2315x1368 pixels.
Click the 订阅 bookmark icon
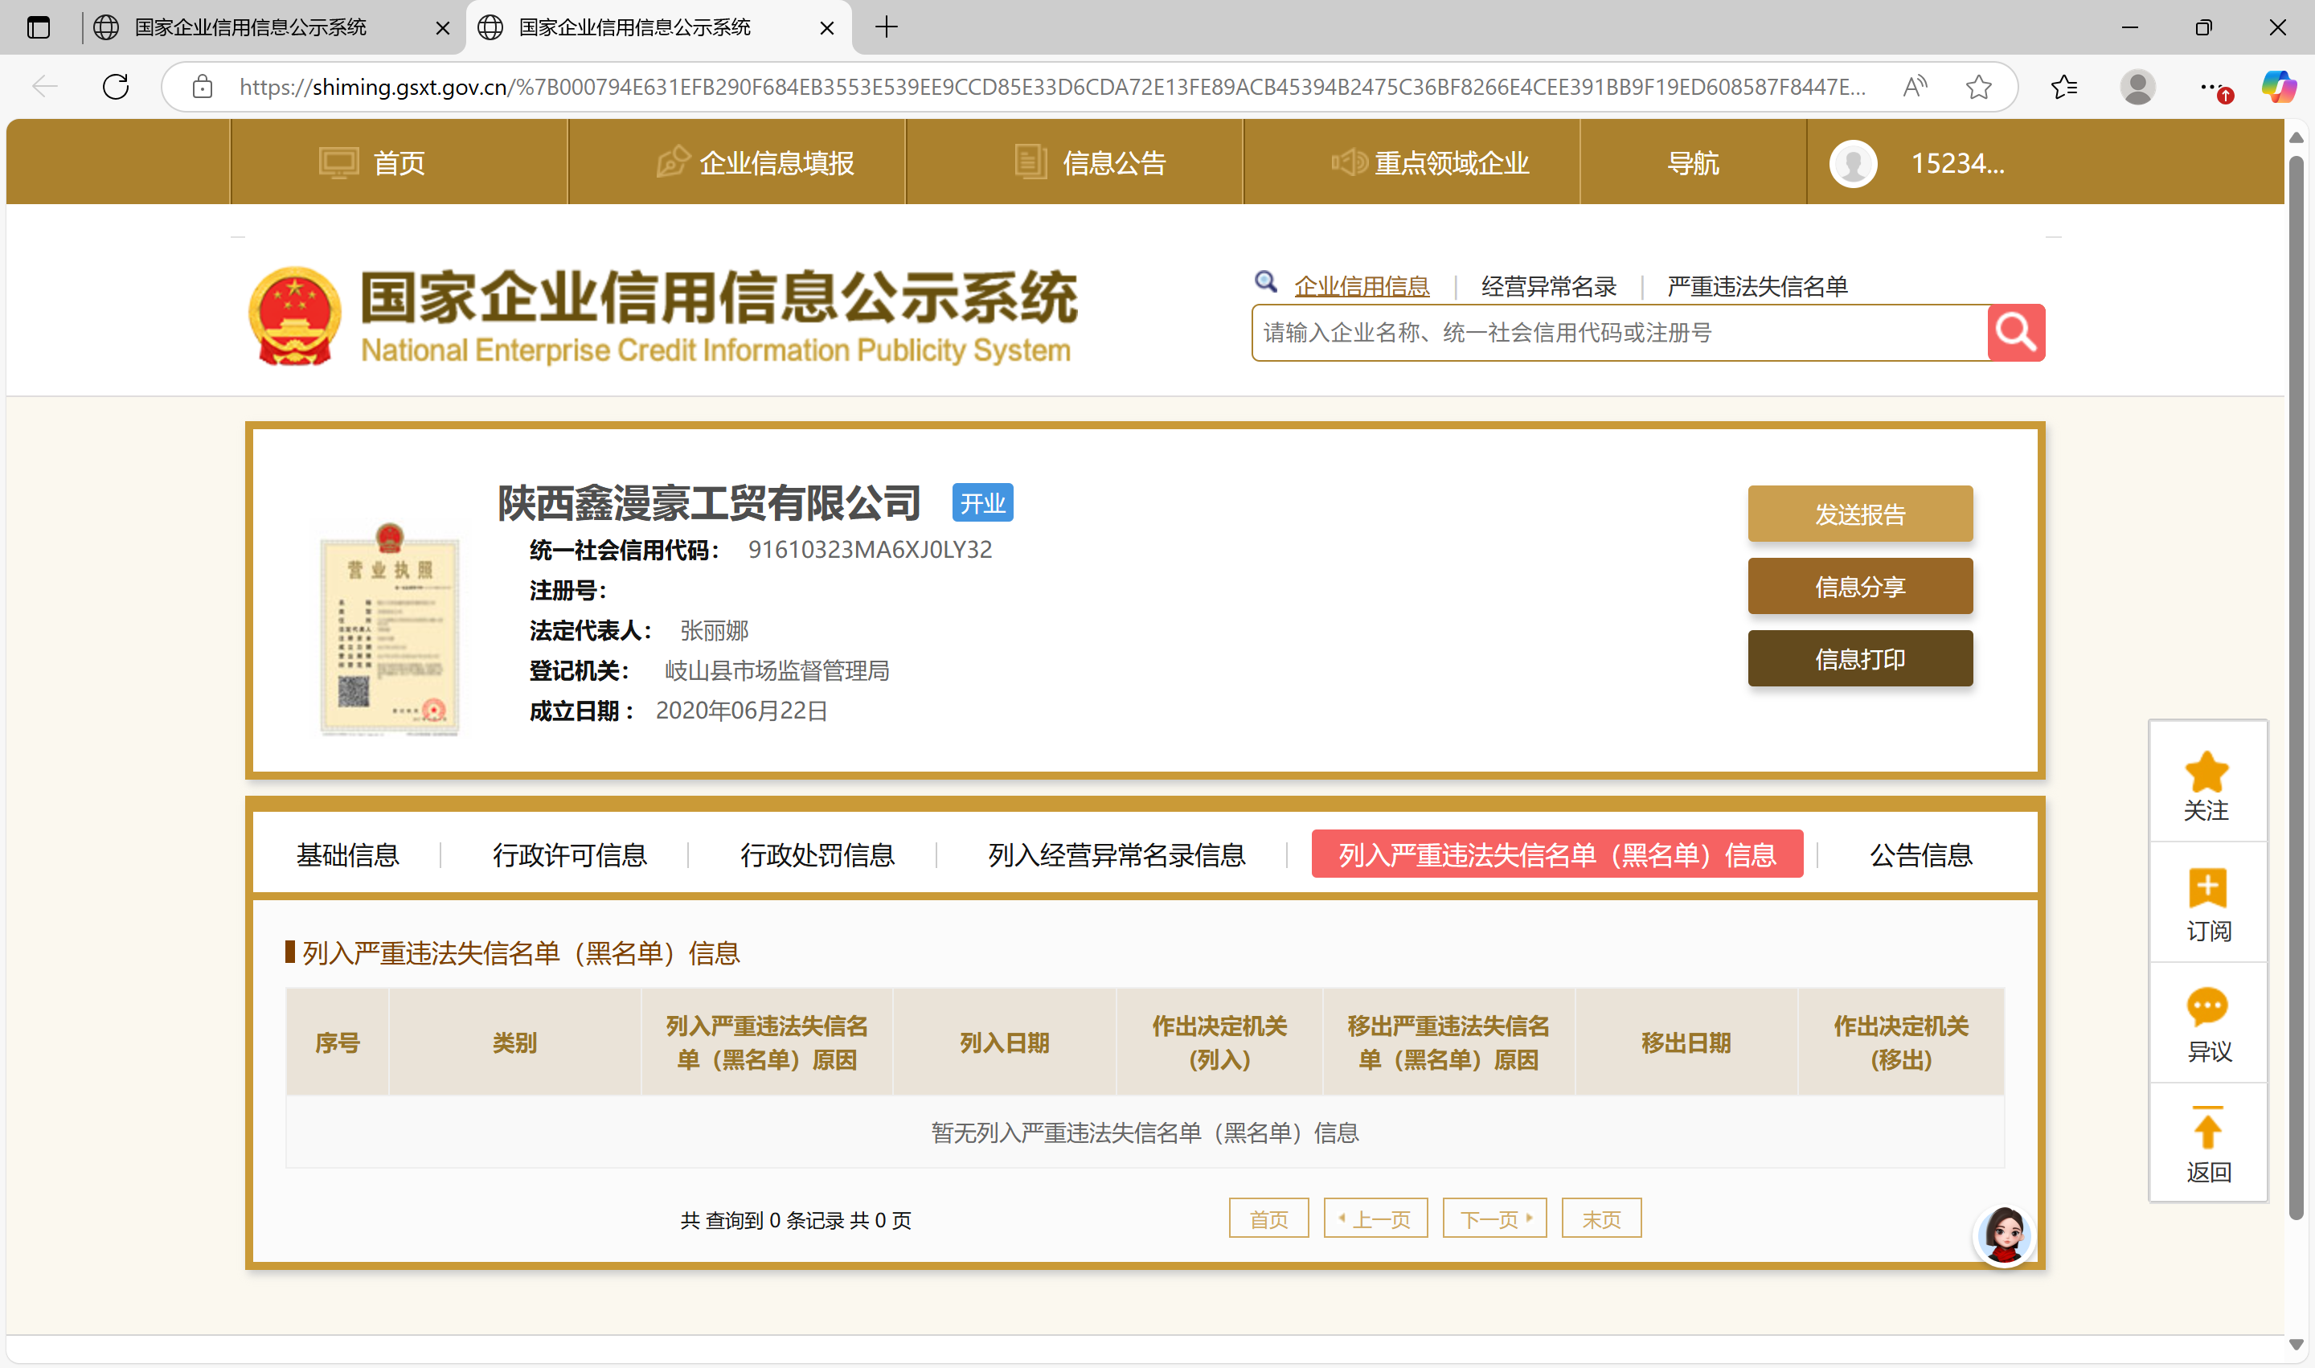(2206, 889)
